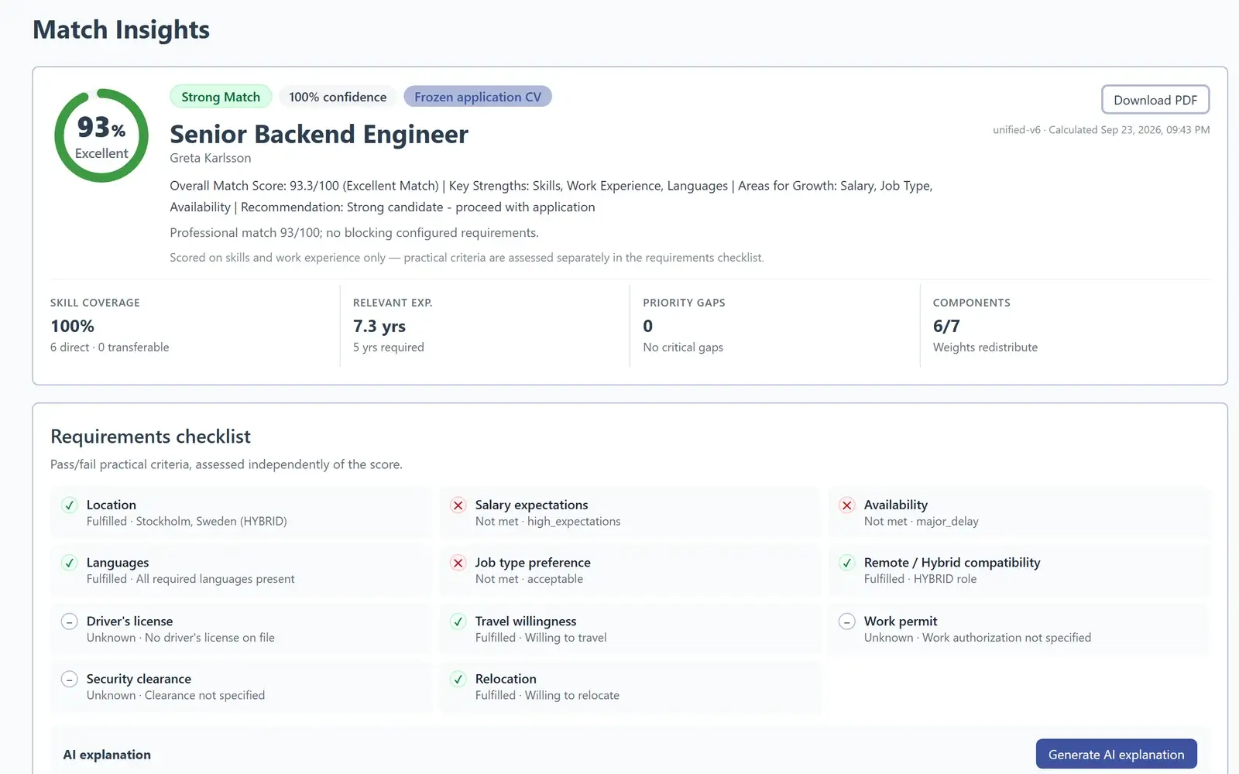
Task: Click the 93% Excellent score ring
Action: [101, 135]
